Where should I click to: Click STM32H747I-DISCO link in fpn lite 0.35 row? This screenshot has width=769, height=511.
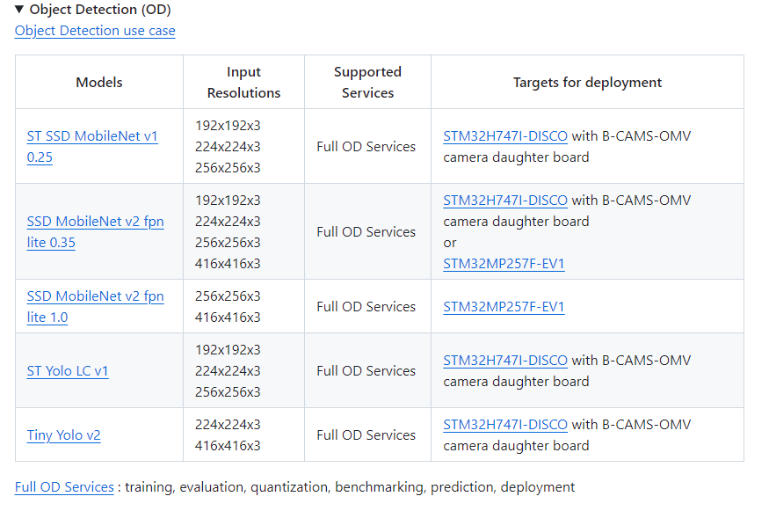point(505,201)
